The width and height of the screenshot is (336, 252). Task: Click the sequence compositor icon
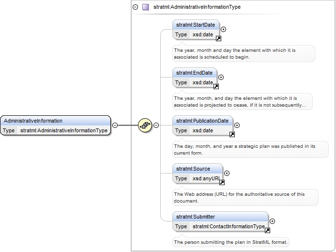[x=145, y=125]
